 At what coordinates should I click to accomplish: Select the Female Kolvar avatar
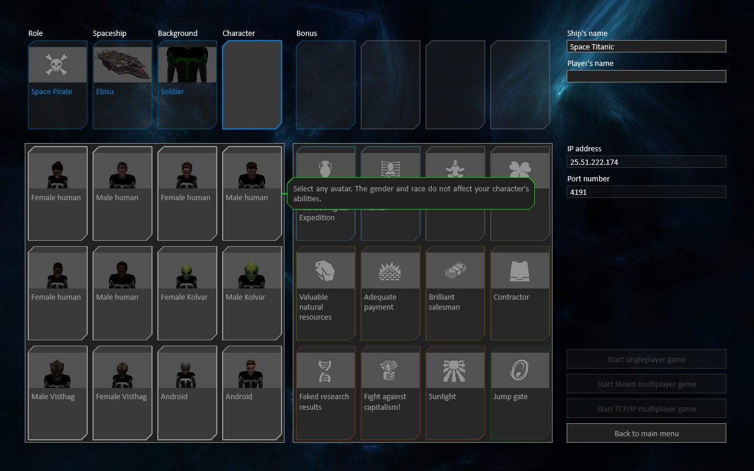(187, 293)
